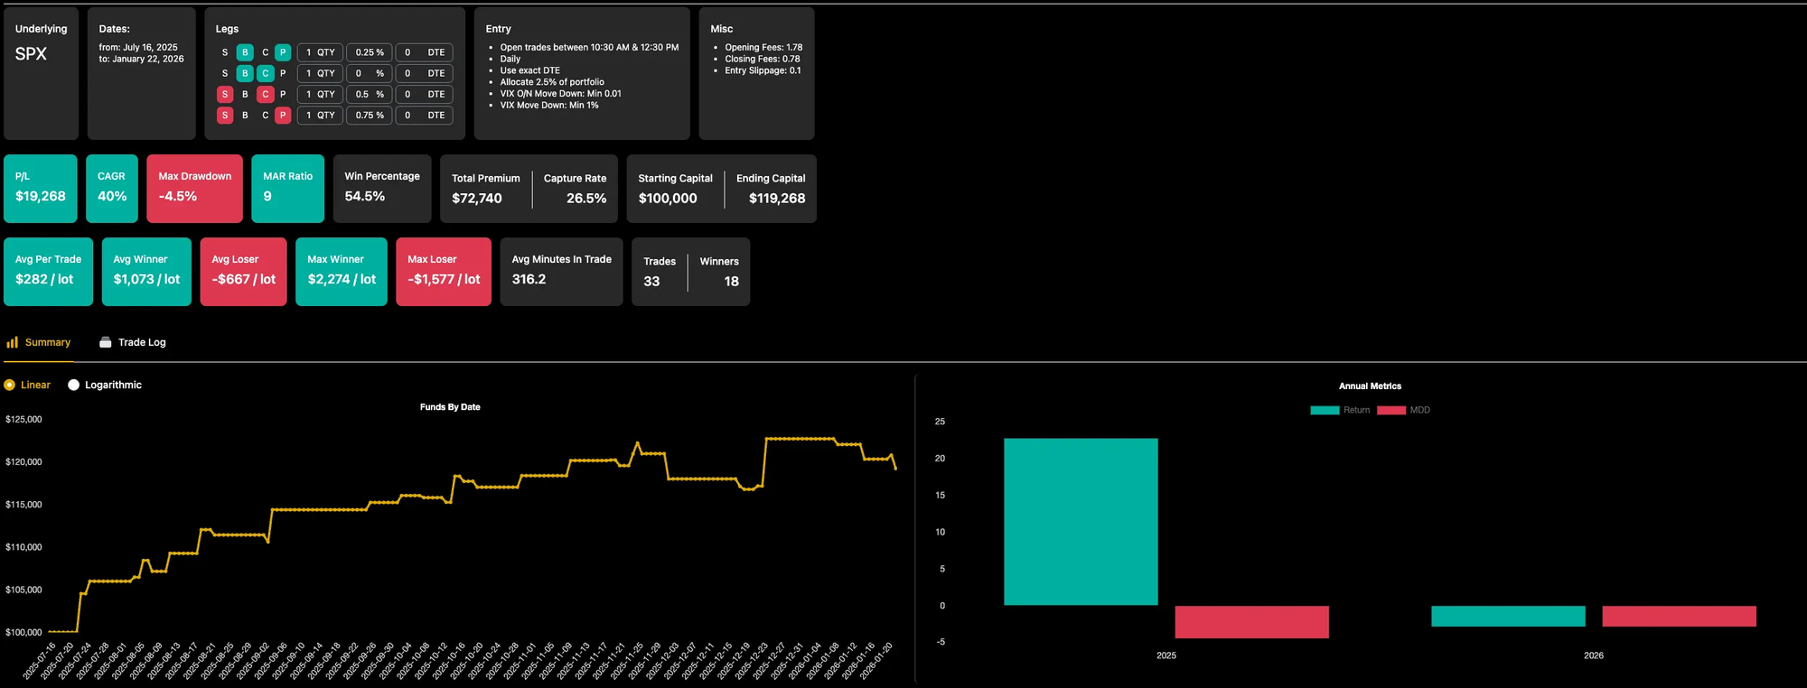Click the P/L $19,268 card
This screenshot has height=688, width=1807.
[x=41, y=188]
